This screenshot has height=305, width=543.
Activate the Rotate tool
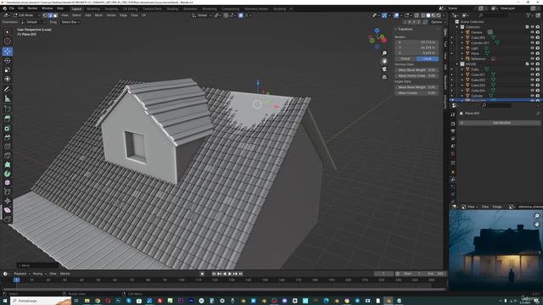(8, 61)
